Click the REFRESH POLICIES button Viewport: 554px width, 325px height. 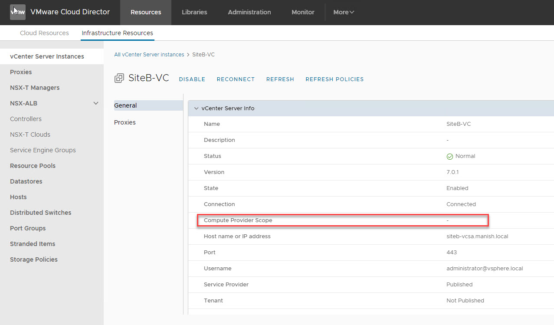coord(334,79)
